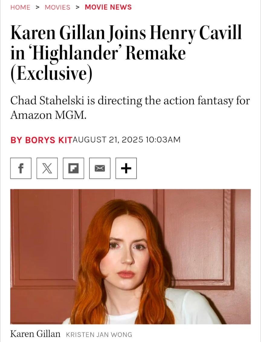Screen dimensions: 261x342
Task: Go to HOME breadcrumb
Action: coord(20,7)
